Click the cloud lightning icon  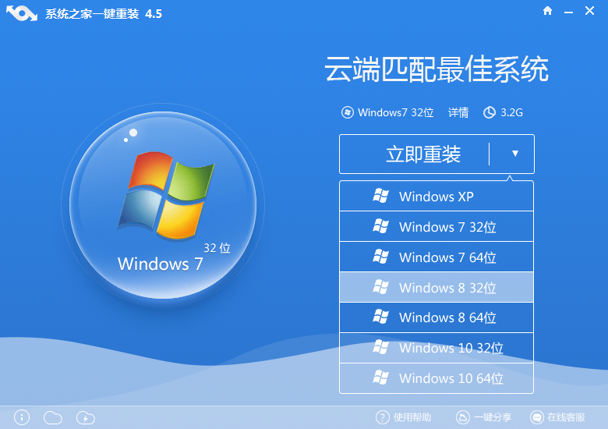[x=86, y=417]
